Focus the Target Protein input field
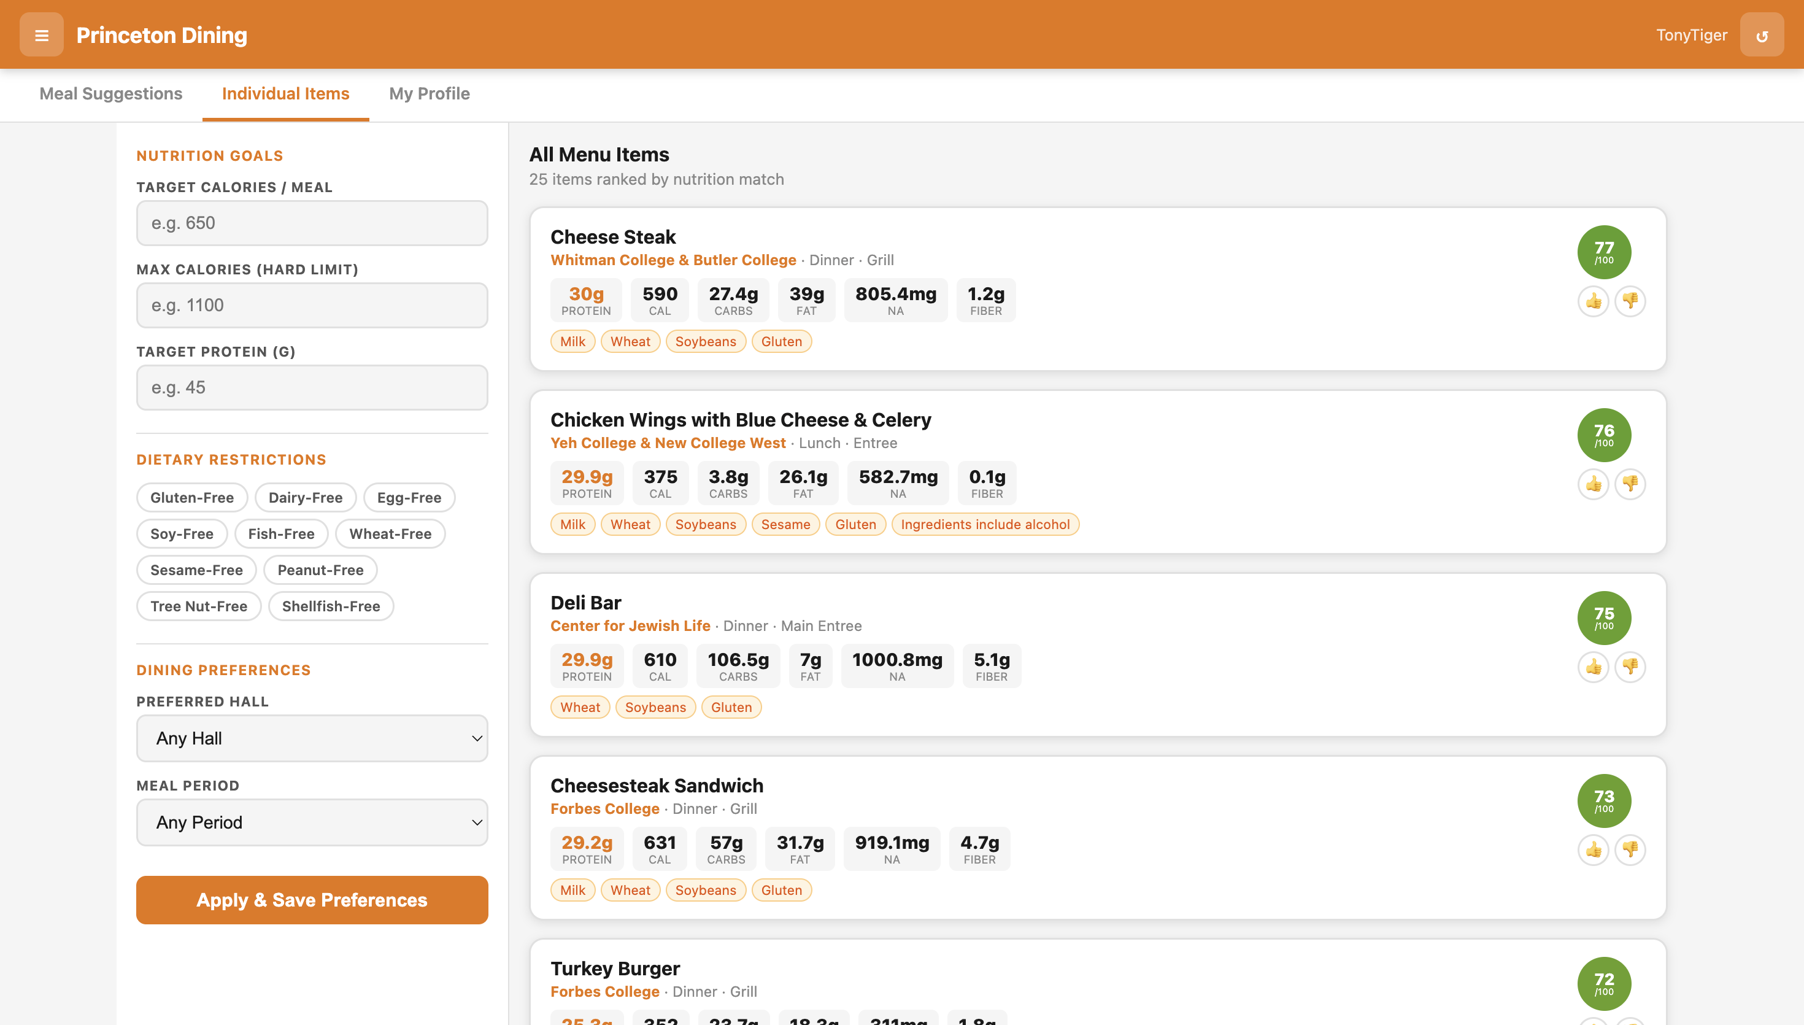 coord(312,387)
